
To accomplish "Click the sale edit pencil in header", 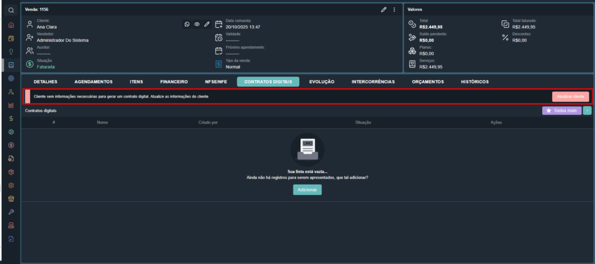I will point(383,9).
